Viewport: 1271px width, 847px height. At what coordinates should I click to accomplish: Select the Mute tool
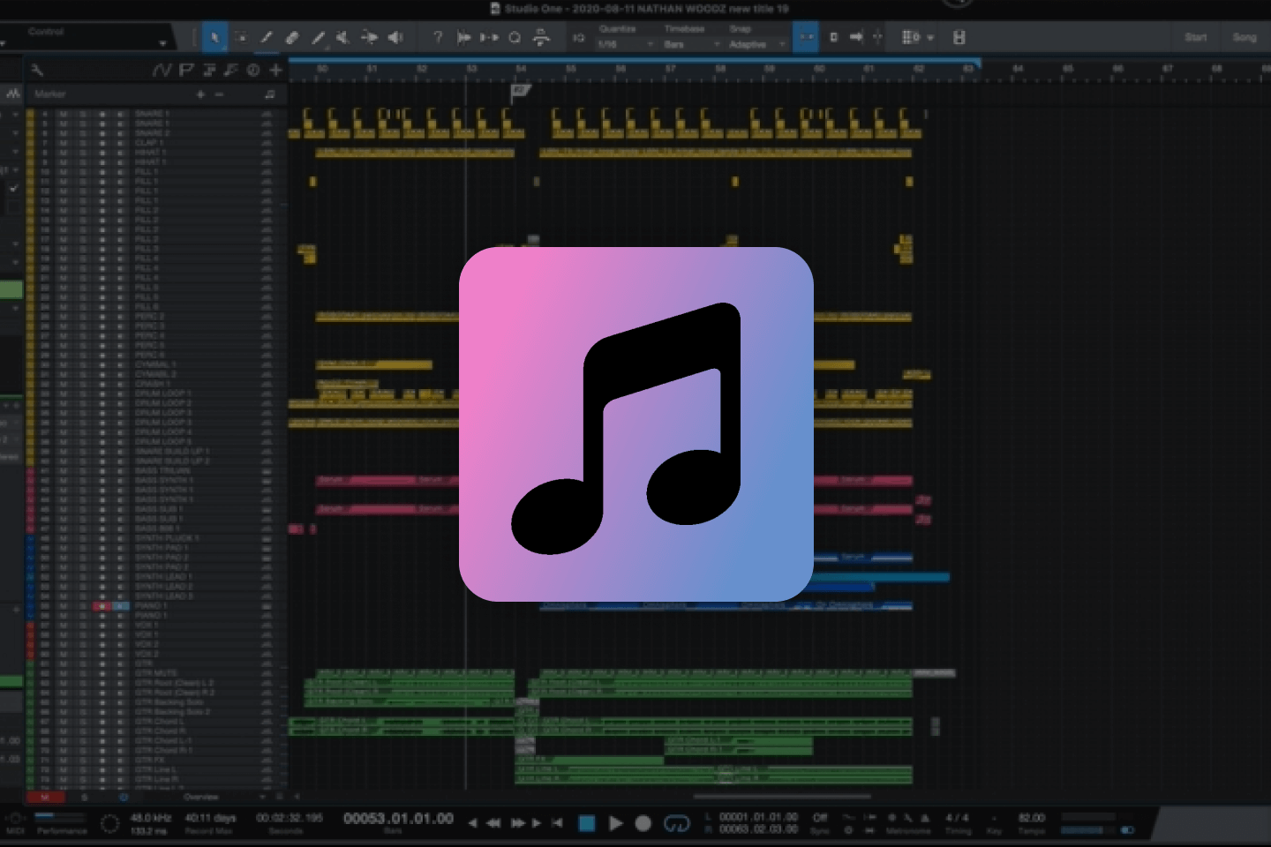pyautogui.click(x=343, y=38)
